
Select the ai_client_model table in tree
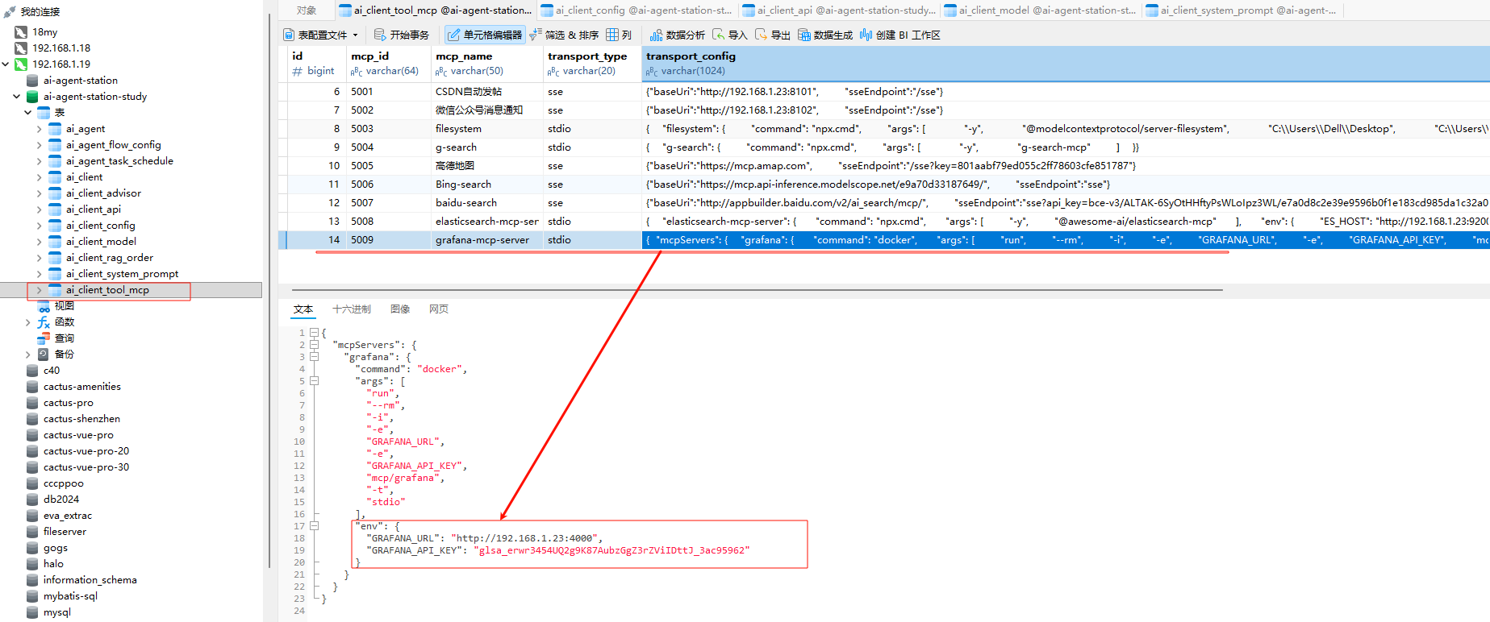(101, 242)
